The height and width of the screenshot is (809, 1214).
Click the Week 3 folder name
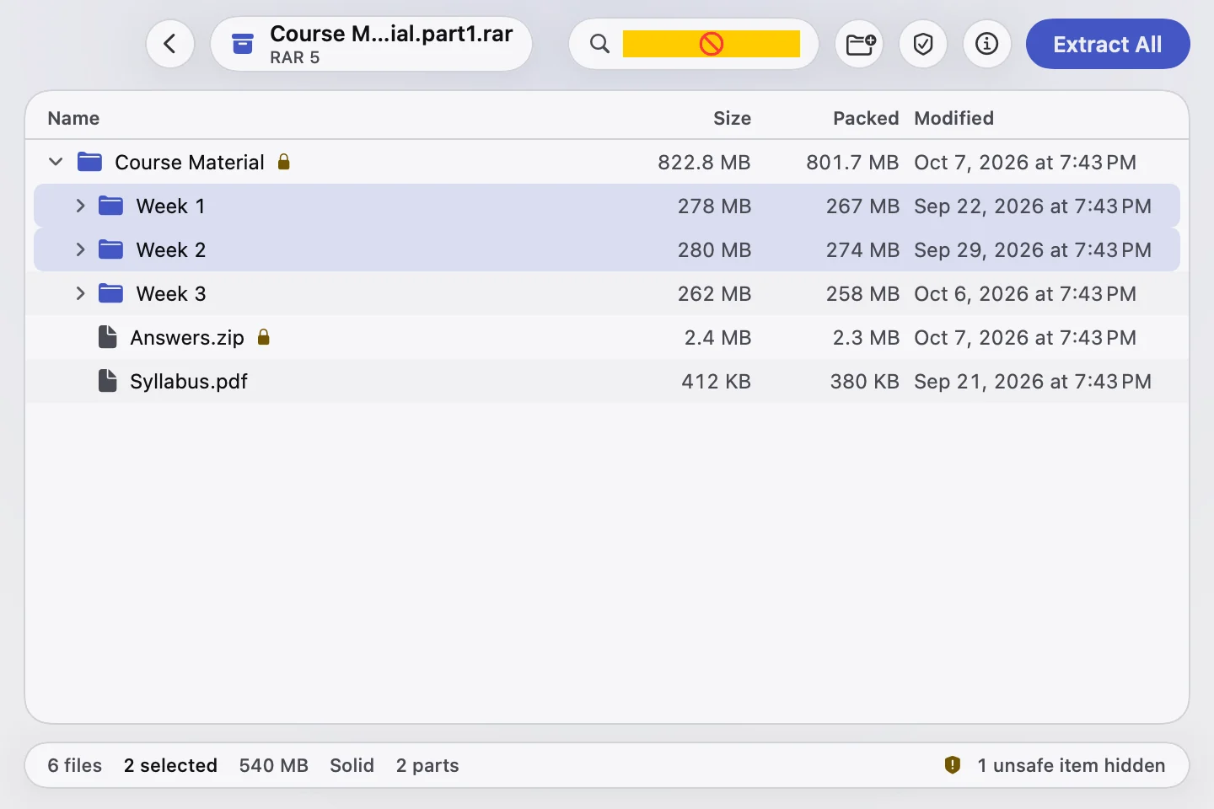pos(171,293)
